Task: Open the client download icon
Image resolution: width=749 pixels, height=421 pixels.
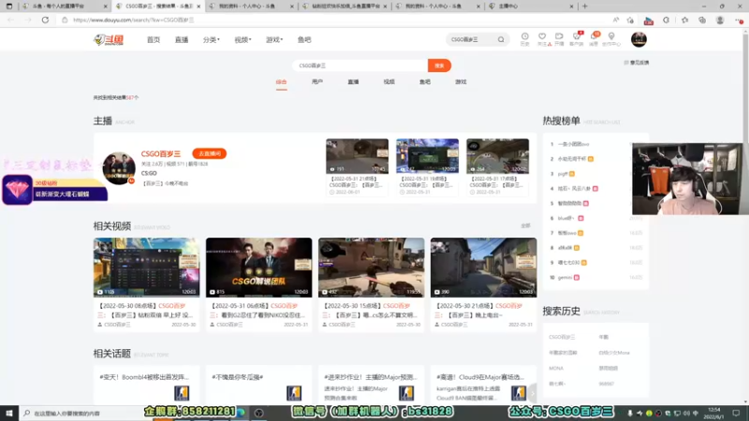Action: (x=577, y=38)
